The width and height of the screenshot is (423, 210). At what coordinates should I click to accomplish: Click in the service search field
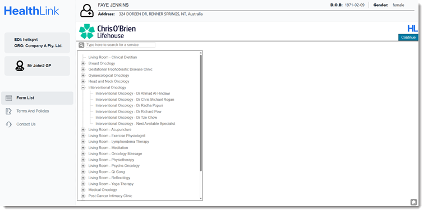(121, 45)
